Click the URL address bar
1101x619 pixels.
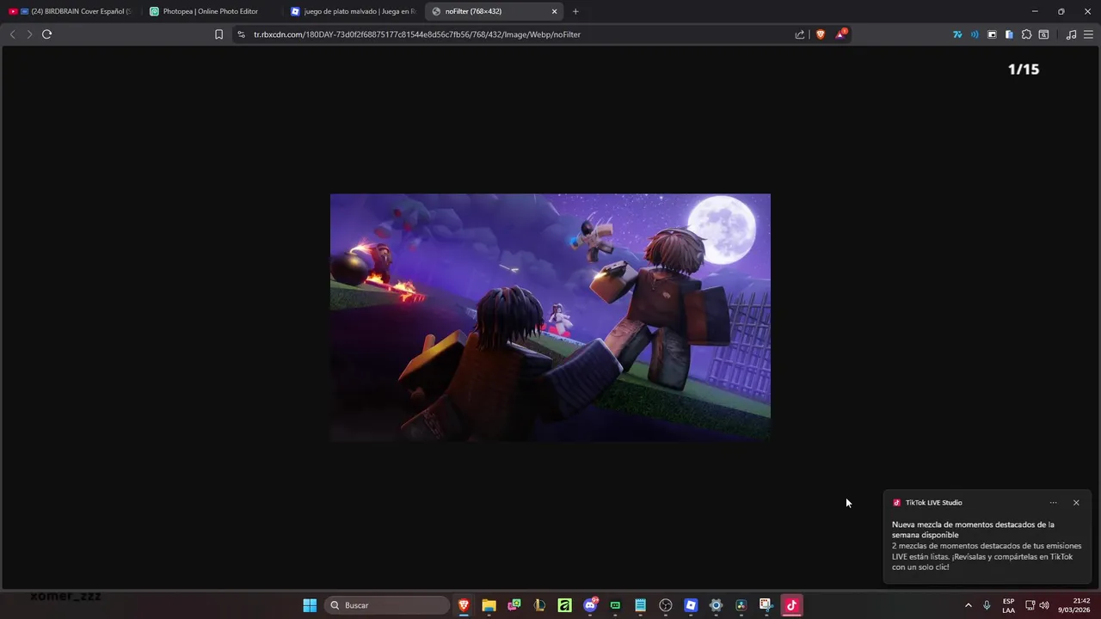516,34
